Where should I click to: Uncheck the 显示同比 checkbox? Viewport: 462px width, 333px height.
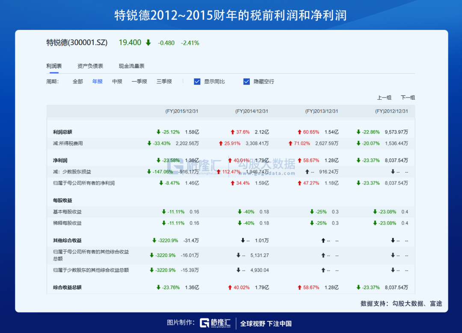(x=197, y=81)
